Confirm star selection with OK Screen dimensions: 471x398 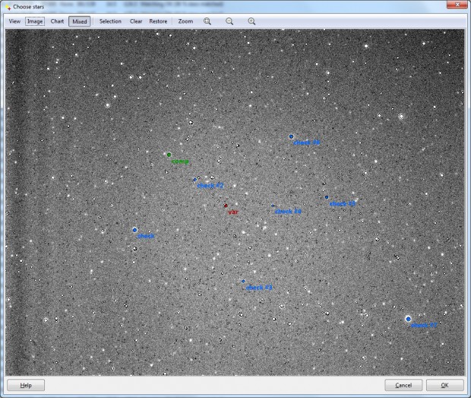coord(444,385)
